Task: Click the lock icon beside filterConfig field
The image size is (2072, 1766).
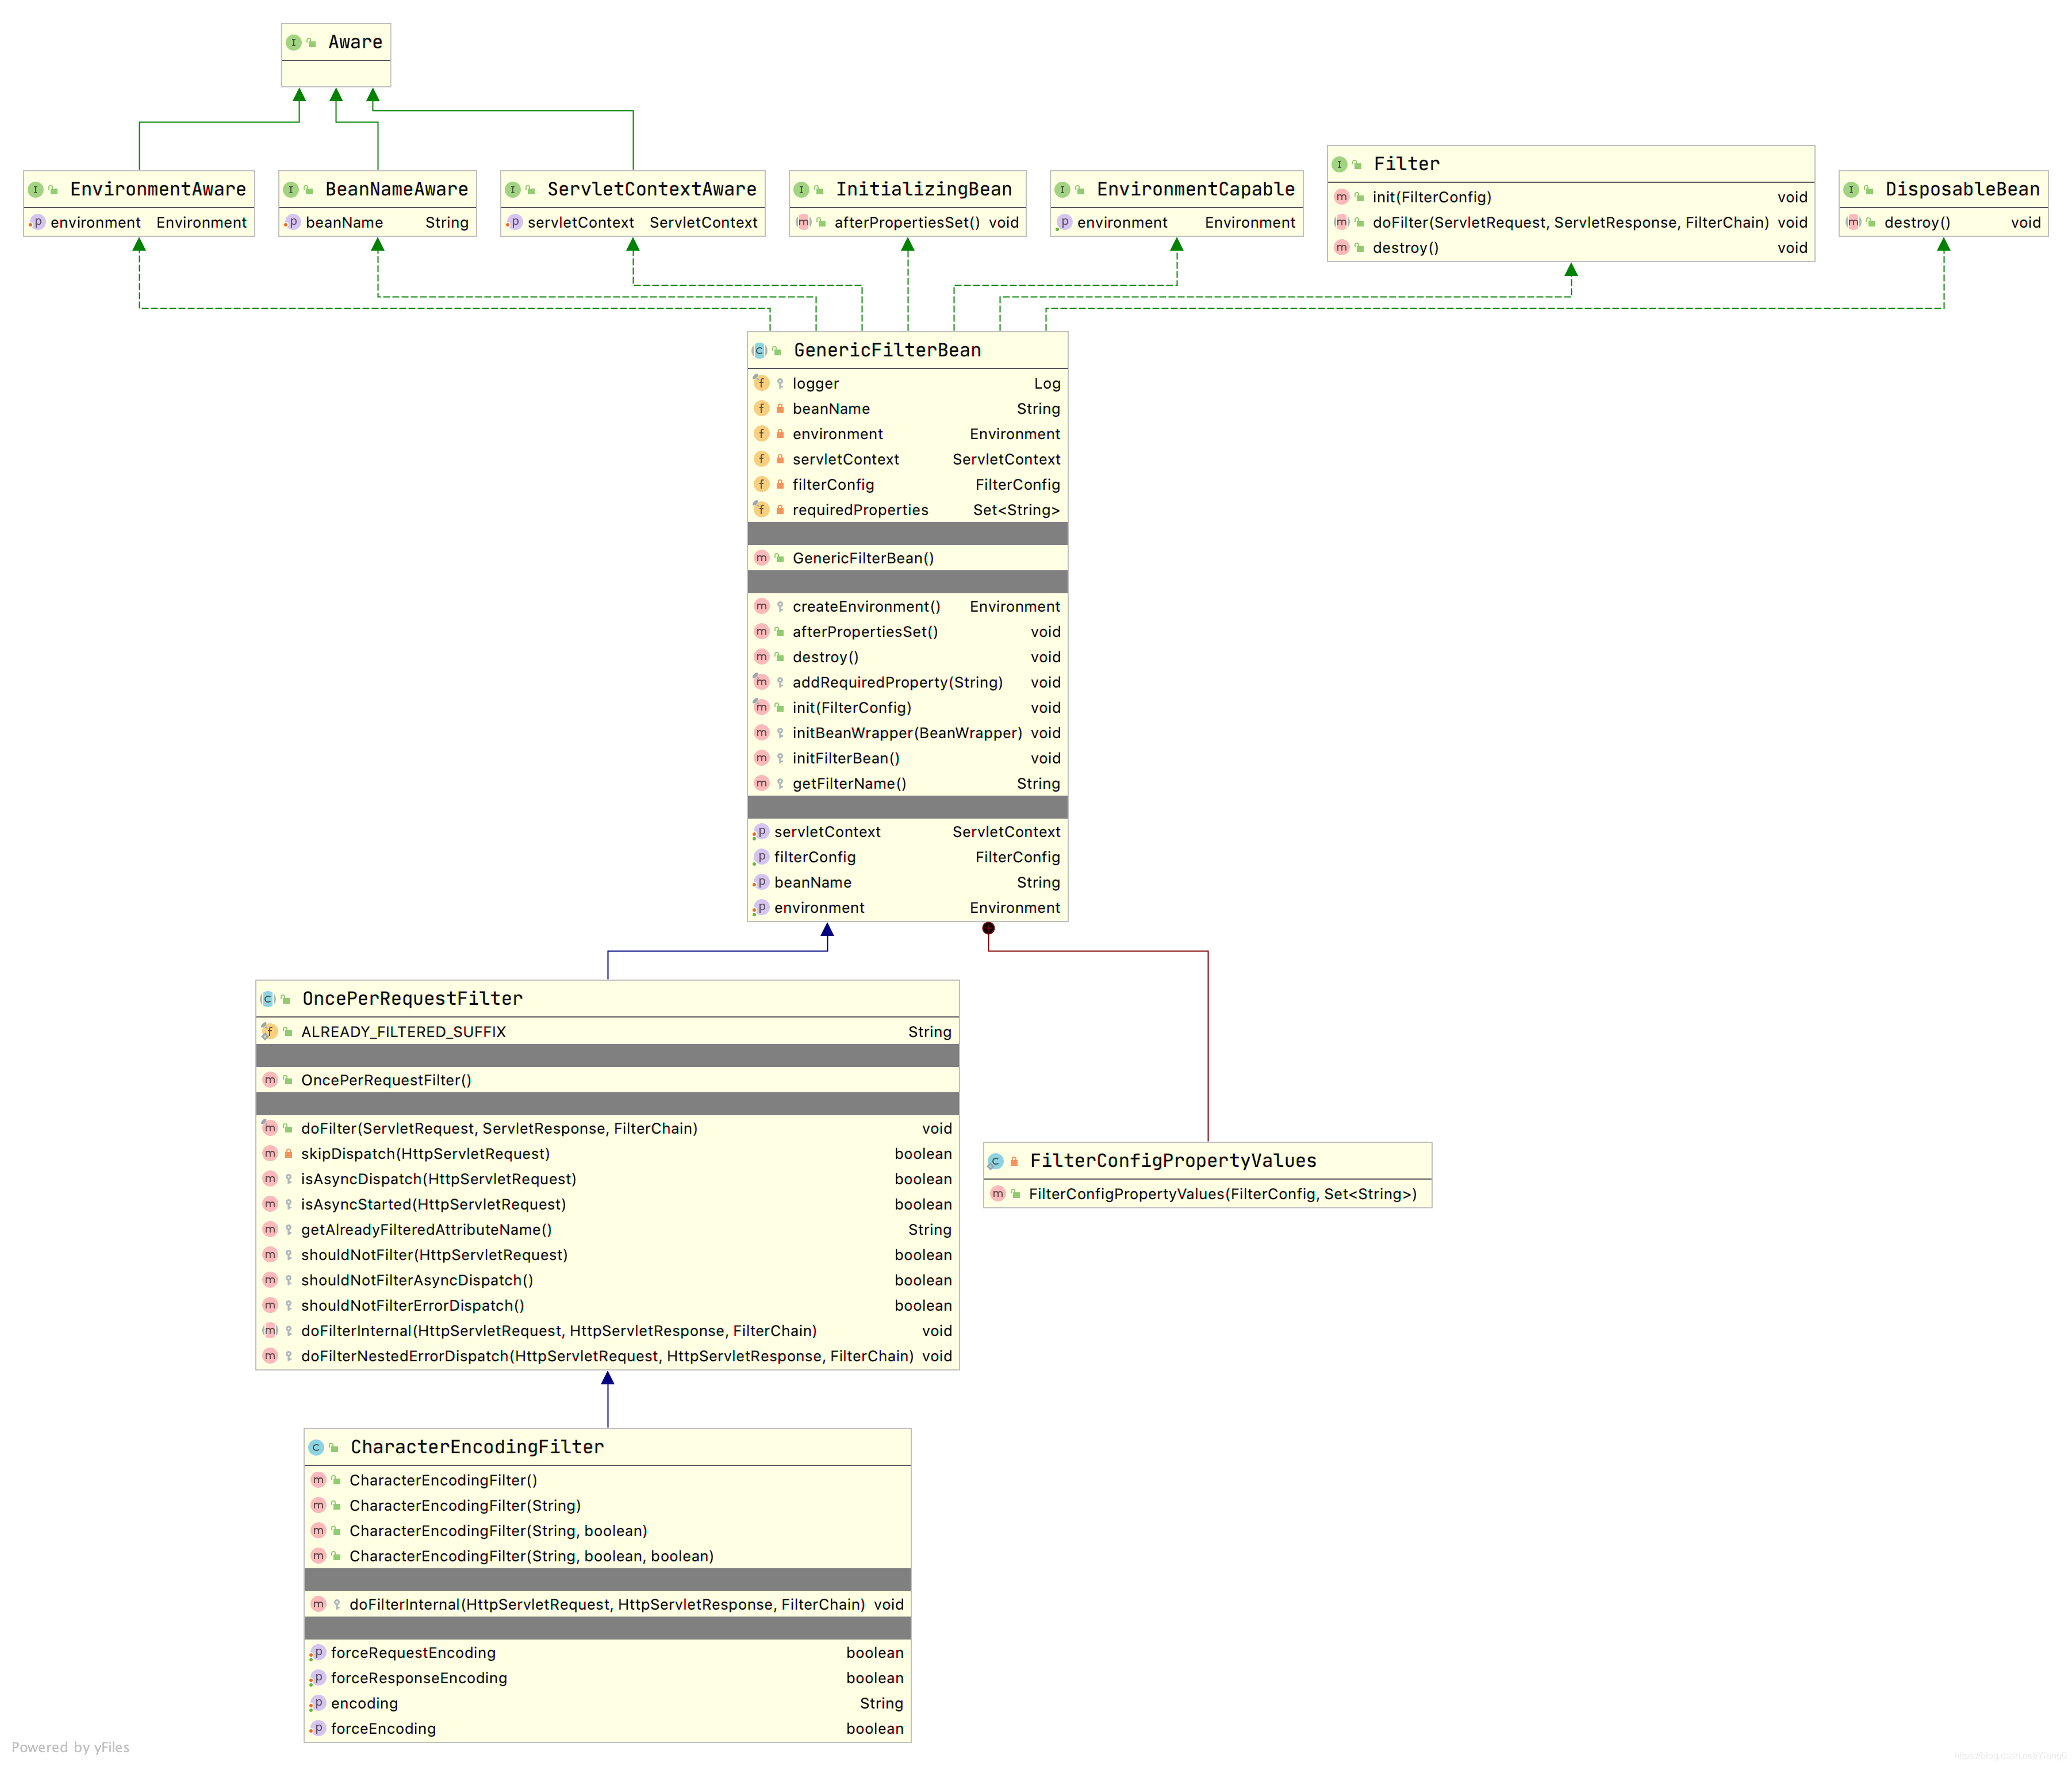Action: (x=780, y=484)
